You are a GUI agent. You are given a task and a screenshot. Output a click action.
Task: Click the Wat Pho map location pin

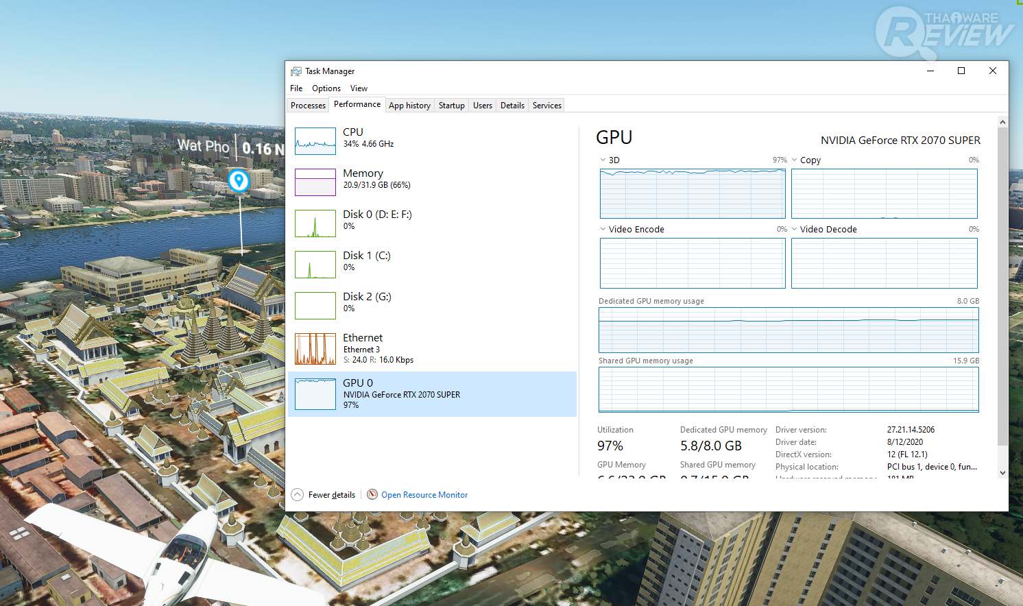tap(239, 180)
